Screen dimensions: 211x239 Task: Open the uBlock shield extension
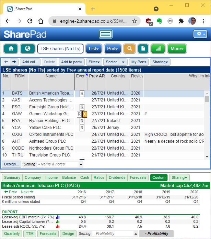(x=149, y=21)
